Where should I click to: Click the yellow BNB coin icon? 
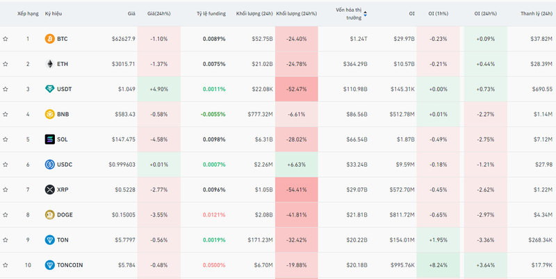click(x=50, y=114)
